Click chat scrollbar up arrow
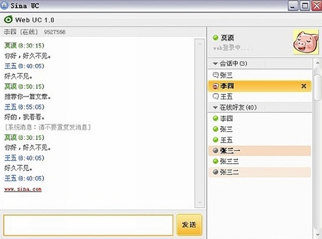The image size is (322, 239). [x=200, y=43]
